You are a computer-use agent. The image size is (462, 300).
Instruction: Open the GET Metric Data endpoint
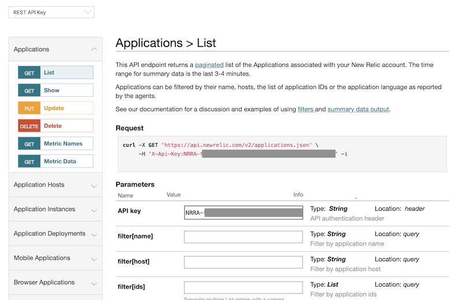point(55,162)
